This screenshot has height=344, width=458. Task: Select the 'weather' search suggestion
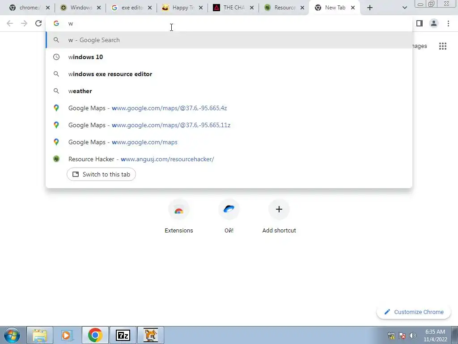229,91
